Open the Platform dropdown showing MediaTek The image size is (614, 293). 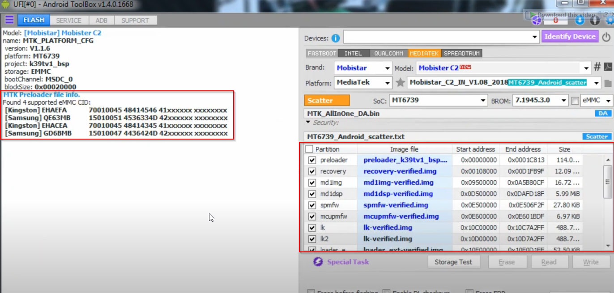pyautogui.click(x=363, y=83)
